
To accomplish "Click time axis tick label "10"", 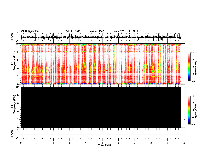I will tap(184, 143).
